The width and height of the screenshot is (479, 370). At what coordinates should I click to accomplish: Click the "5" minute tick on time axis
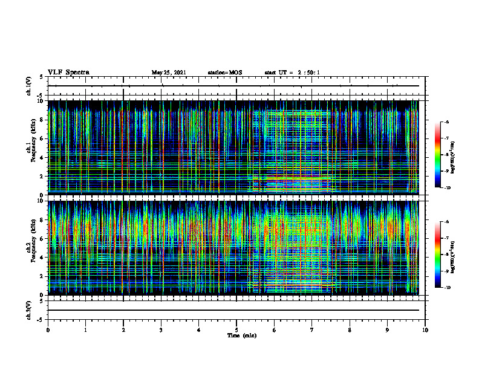[x=236, y=330]
